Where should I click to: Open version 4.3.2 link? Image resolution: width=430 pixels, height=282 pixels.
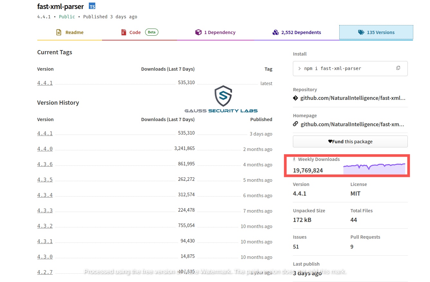[x=45, y=226]
